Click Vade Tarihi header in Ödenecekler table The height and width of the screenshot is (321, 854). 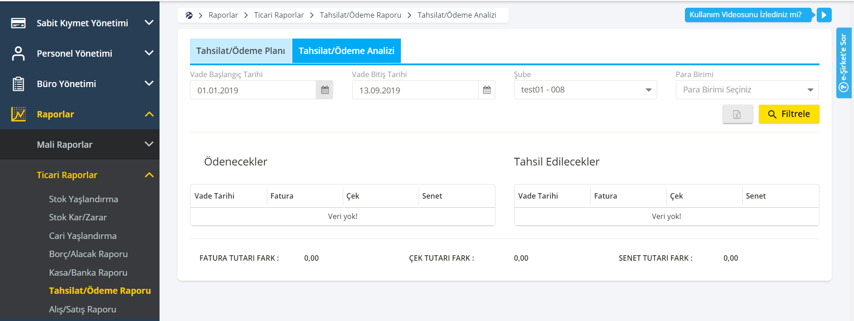(215, 196)
